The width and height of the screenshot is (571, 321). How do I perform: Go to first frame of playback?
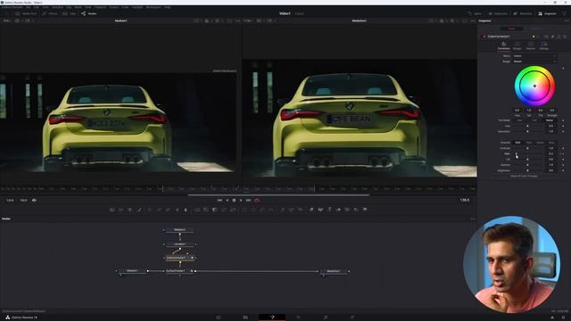coord(219,200)
